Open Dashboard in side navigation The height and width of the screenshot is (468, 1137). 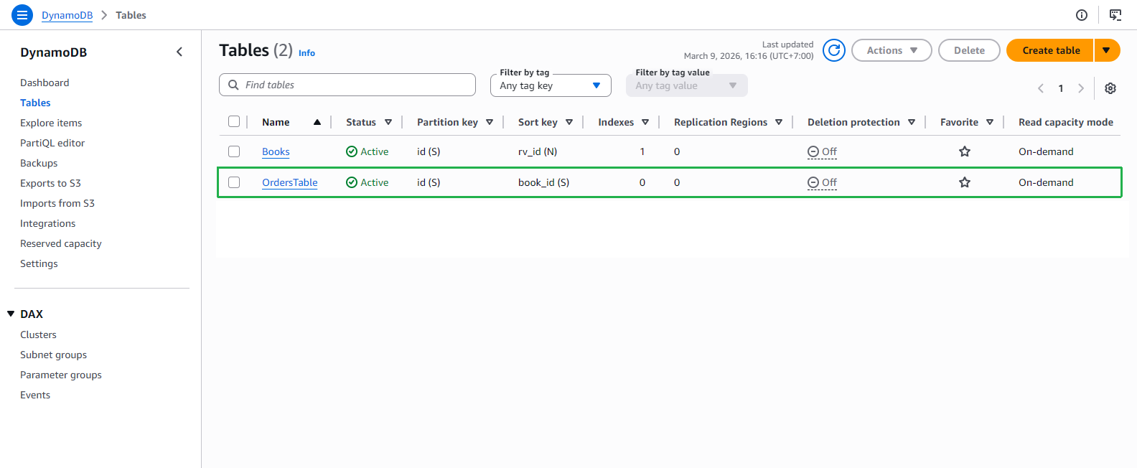pos(45,83)
